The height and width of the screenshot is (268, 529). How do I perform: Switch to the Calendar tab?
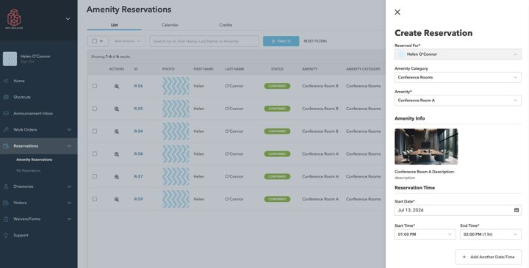point(170,25)
